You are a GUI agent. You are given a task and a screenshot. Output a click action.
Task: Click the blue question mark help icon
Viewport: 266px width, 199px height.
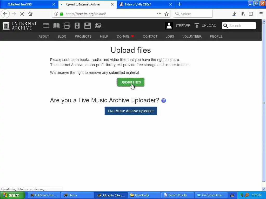point(164,101)
